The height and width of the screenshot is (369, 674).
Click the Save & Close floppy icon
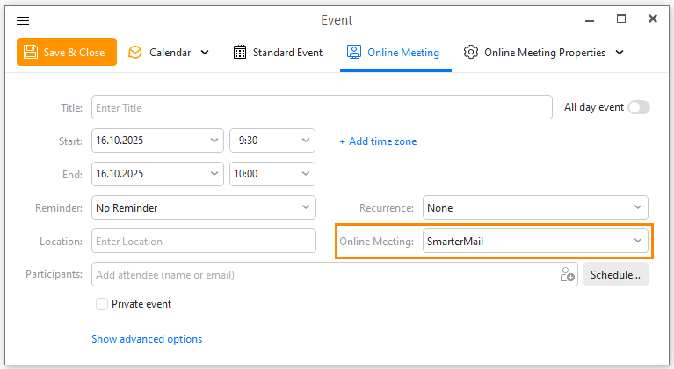[x=31, y=53]
